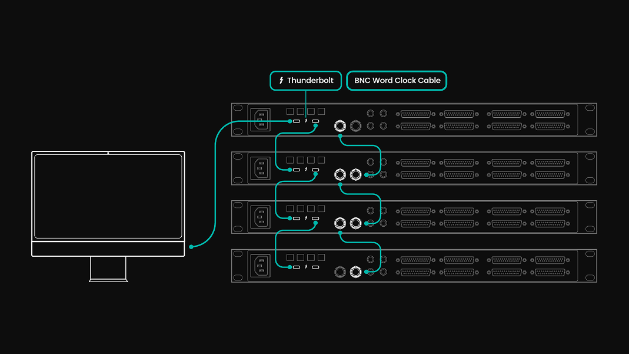The width and height of the screenshot is (629, 354).
Task: Click the left BNC connector on second rack unit
Action: 340,174
